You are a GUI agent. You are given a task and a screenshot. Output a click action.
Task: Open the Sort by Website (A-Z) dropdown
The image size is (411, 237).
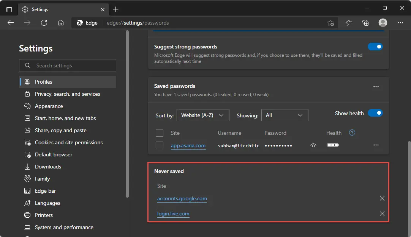point(203,115)
